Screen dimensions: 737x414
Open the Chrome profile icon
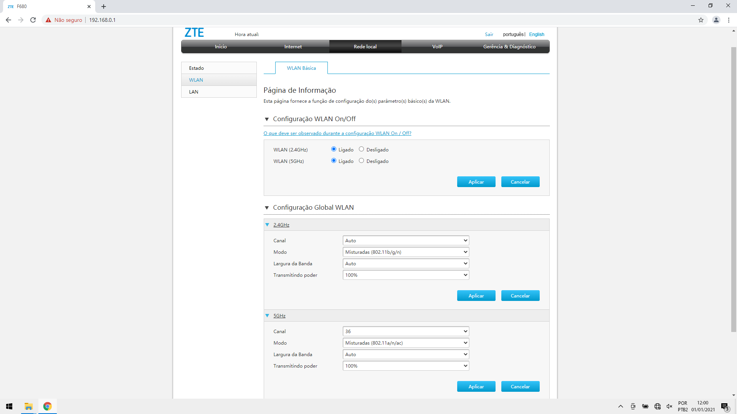716,20
